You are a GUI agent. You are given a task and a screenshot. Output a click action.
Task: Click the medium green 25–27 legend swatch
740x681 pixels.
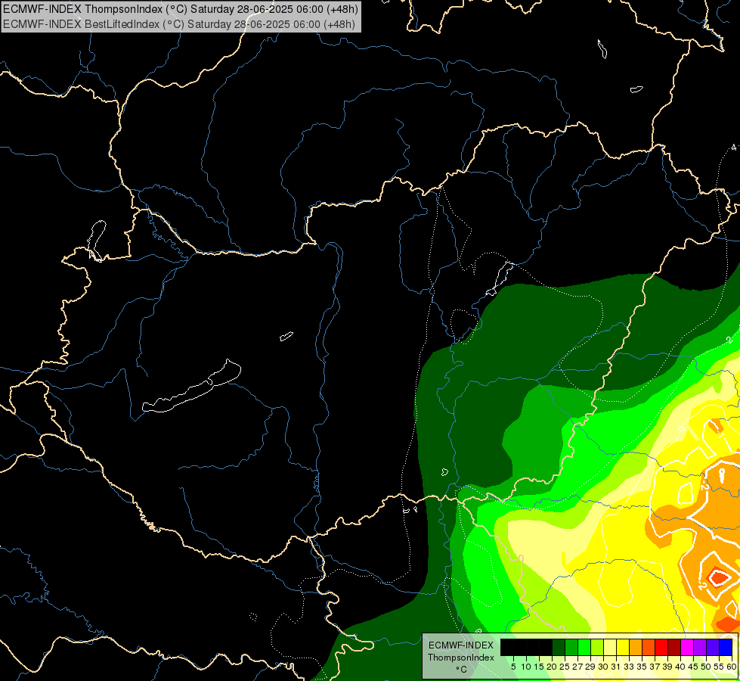point(571,647)
